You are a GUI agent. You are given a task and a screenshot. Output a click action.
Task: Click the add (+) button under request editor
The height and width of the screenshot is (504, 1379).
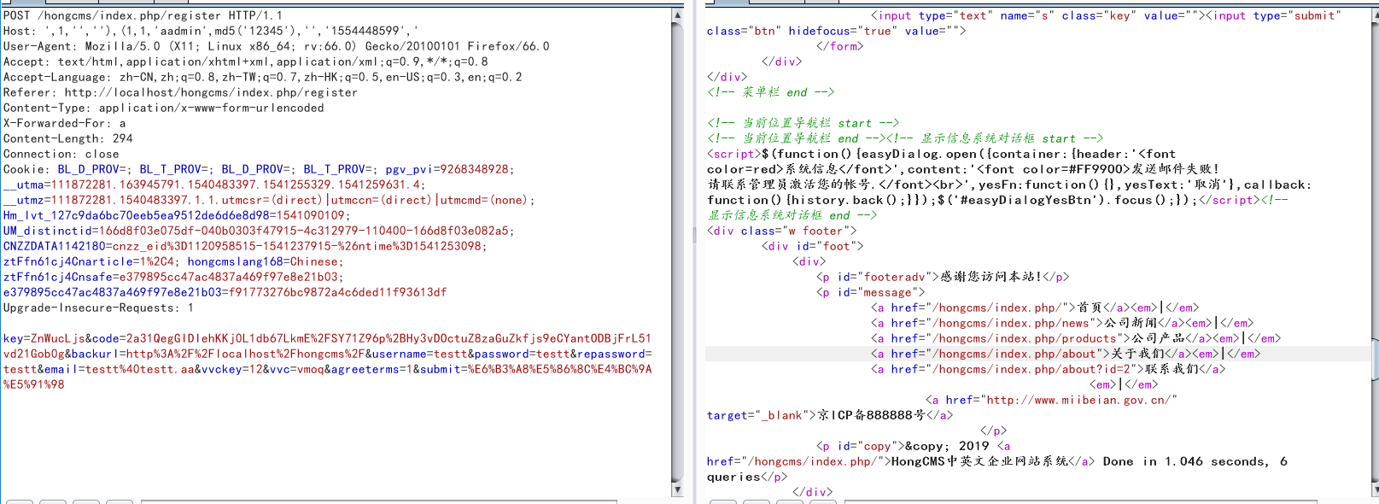pos(85,501)
